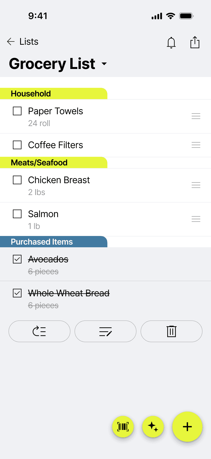
Task: Mark Salmon as purchased
Action: coord(17,214)
